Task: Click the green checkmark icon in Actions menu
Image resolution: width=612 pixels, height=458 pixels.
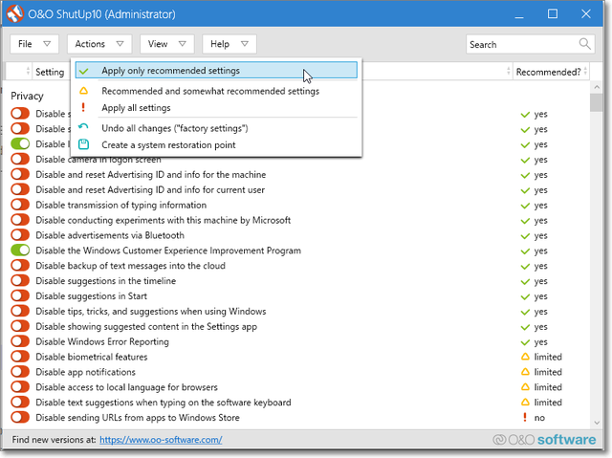Action: pyautogui.click(x=84, y=71)
